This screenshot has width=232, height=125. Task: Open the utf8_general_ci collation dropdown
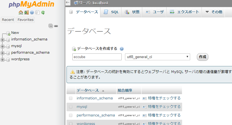pyautogui.click(x=157, y=57)
